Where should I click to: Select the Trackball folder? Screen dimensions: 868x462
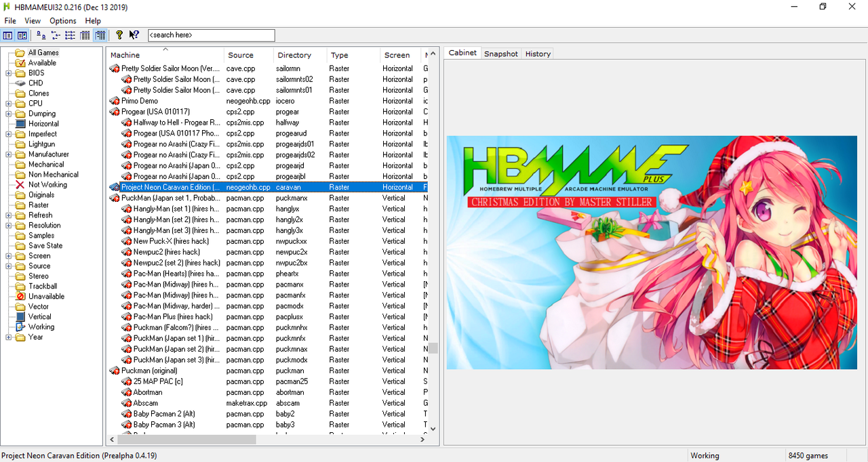click(x=43, y=287)
